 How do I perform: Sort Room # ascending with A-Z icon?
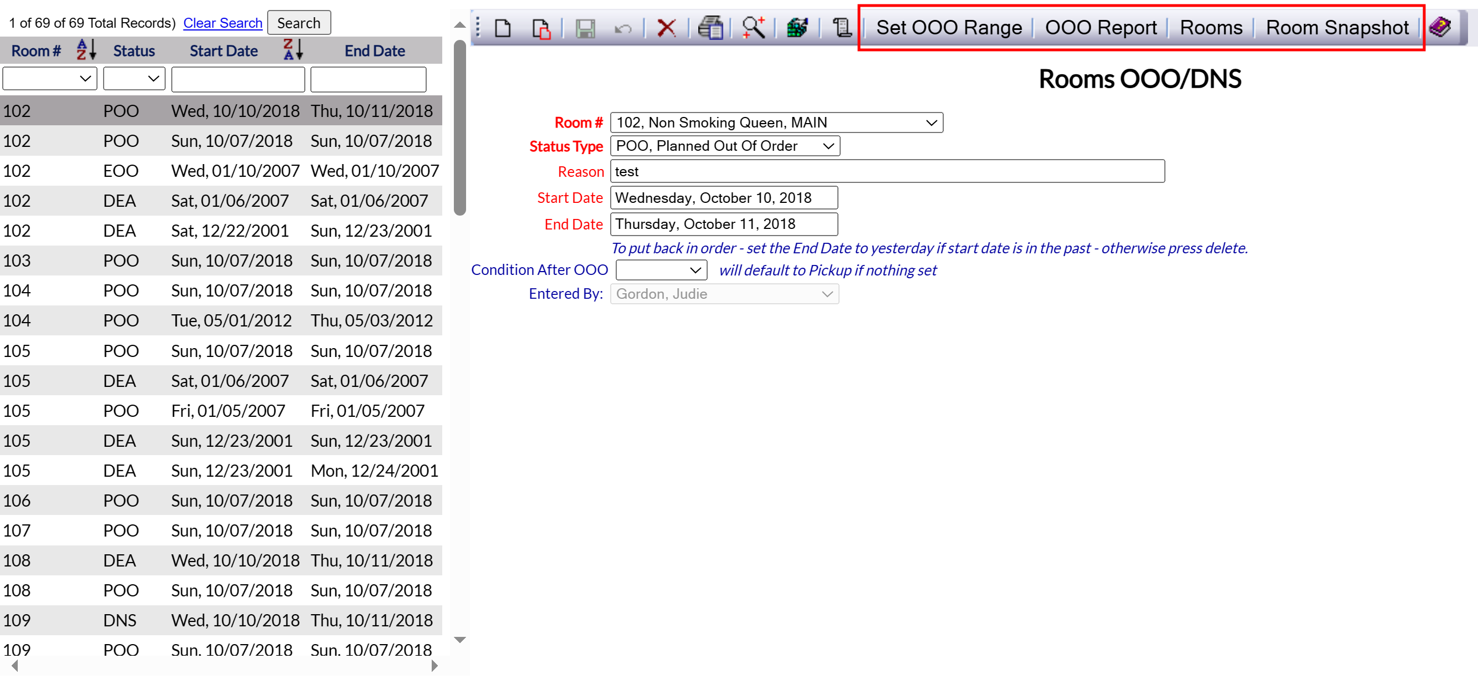coord(86,50)
